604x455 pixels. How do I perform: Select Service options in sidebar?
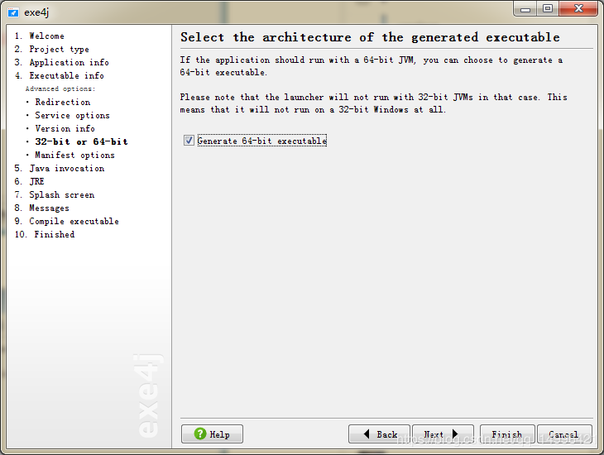click(72, 115)
